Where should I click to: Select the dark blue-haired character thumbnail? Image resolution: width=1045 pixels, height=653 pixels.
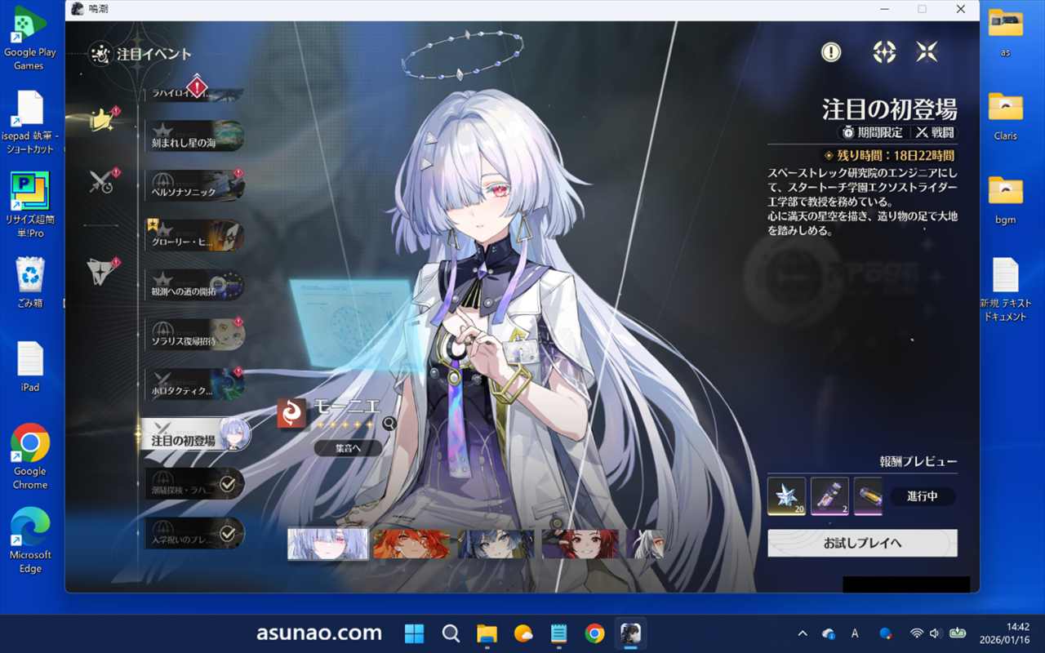tap(496, 544)
